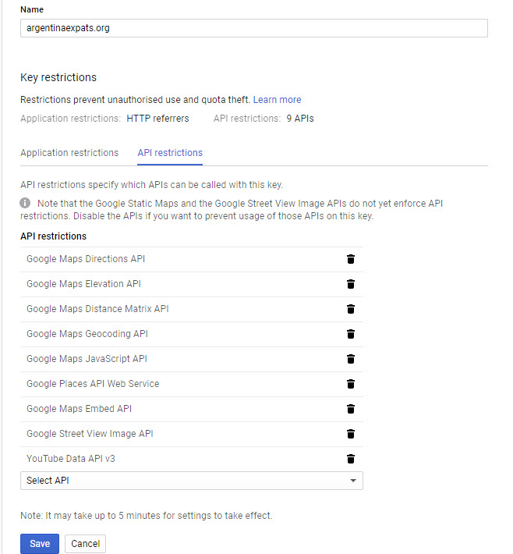Image resolution: width=513 pixels, height=554 pixels.
Task: Delete Google Maps Directions API restriction
Action: (x=351, y=259)
